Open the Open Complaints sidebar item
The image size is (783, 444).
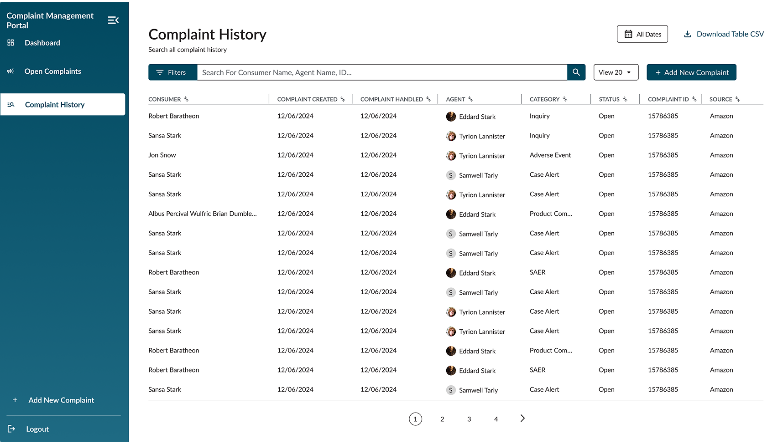[52, 71]
